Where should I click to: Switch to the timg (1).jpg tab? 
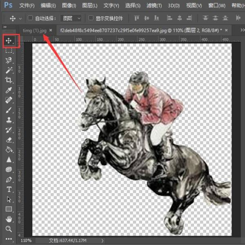35,31
